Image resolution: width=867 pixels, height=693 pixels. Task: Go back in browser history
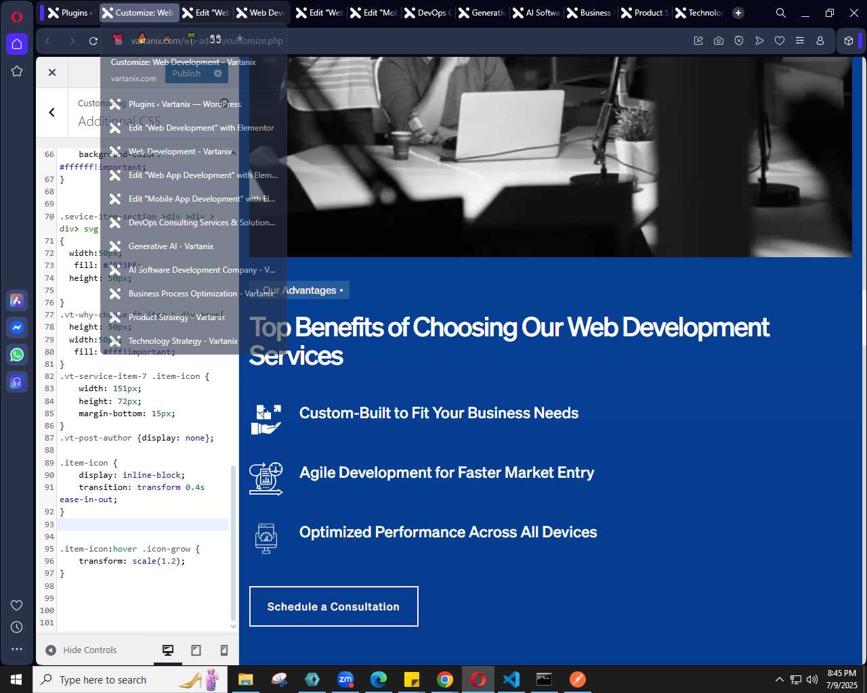coord(47,41)
